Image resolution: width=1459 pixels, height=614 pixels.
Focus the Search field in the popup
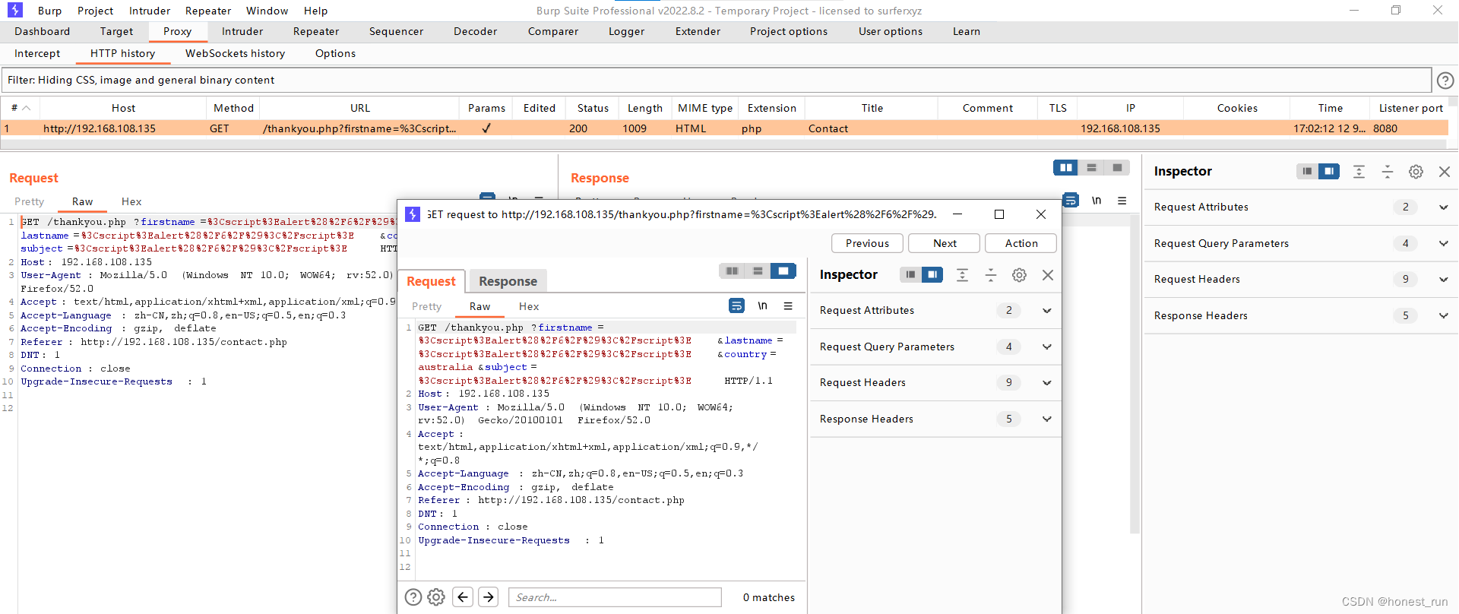point(615,597)
